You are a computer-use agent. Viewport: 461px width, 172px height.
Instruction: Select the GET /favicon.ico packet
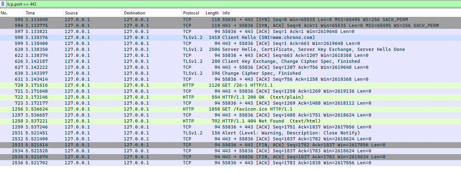tap(230, 109)
